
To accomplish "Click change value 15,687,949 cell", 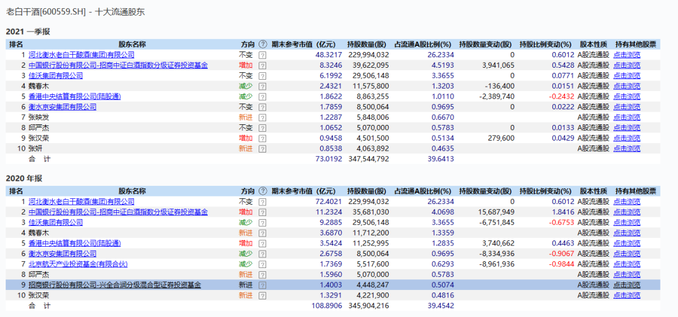I will click(x=498, y=212).
